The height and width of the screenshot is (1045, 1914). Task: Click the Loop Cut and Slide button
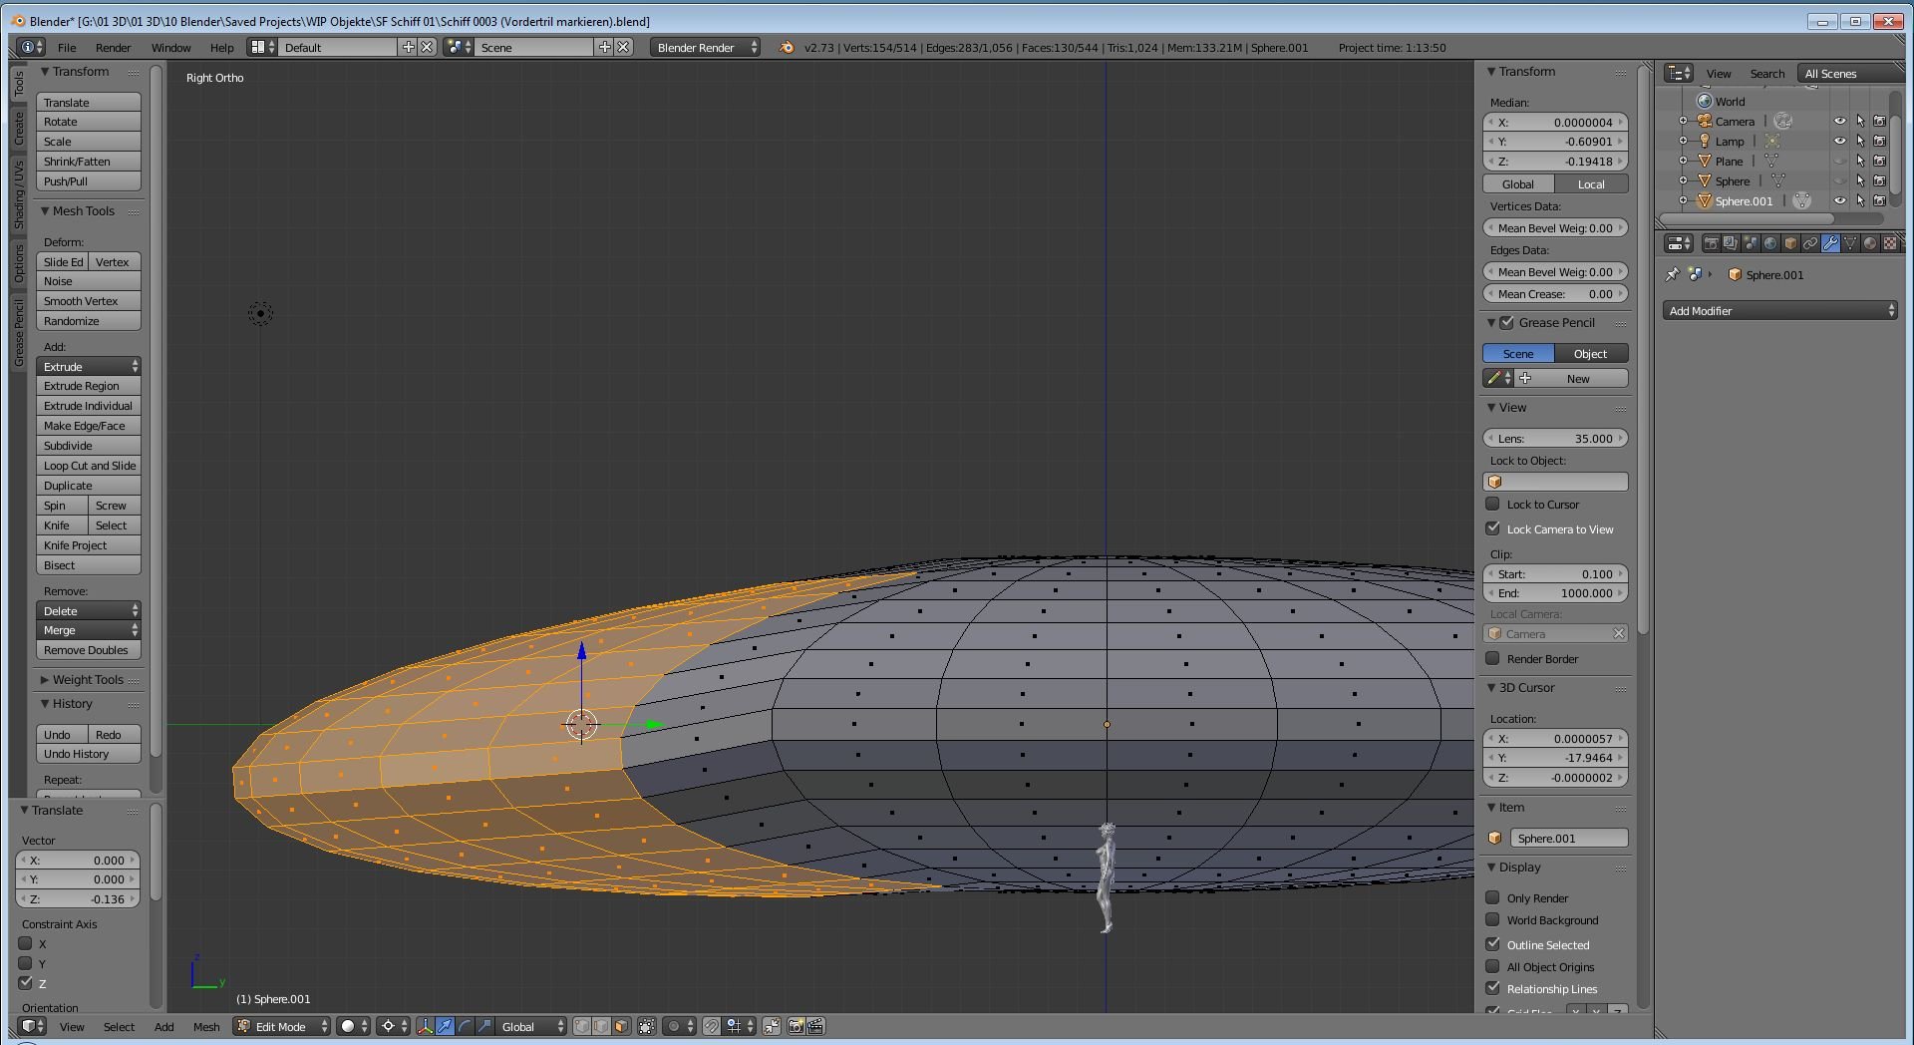[x=89, y=466]
